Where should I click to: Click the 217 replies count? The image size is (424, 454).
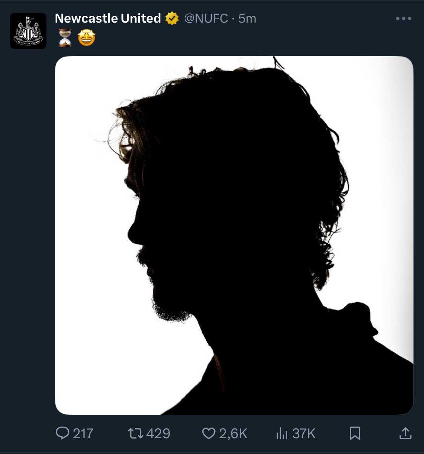point(83,434)
